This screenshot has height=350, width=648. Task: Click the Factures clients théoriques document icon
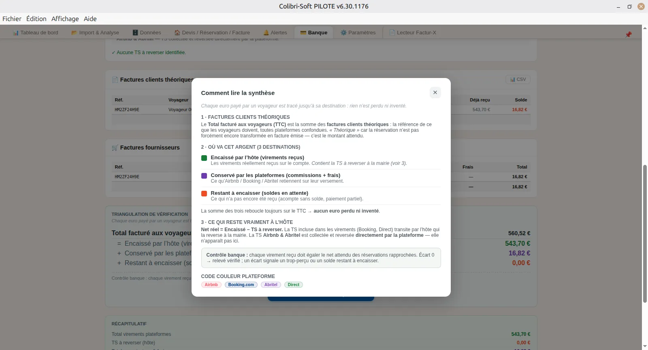pos(115,80)
